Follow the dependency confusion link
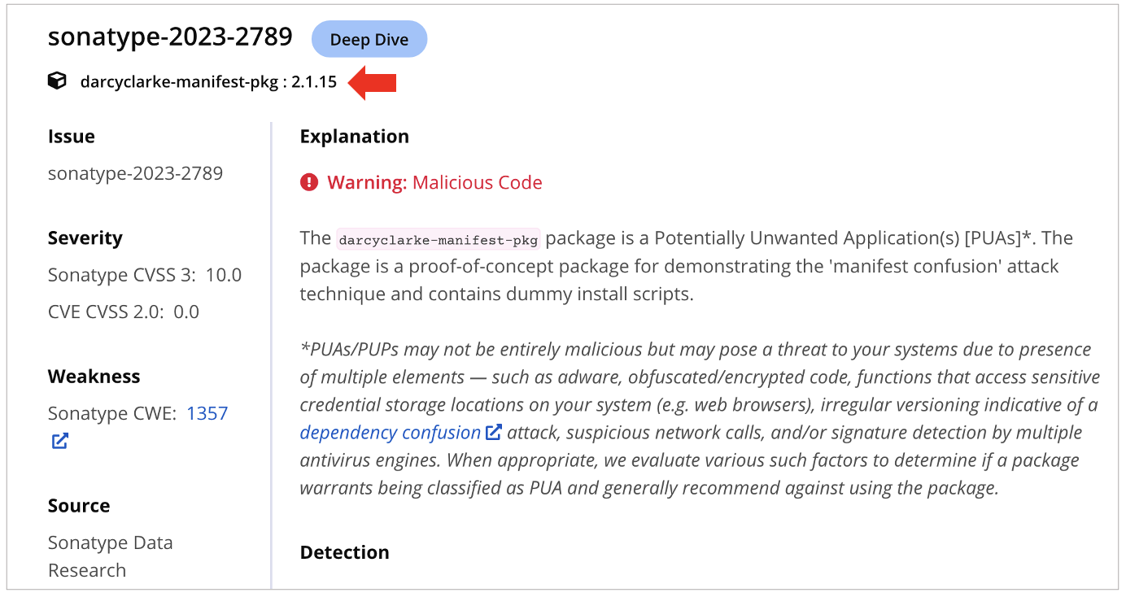 point(390,432)
